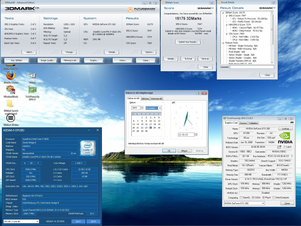Click the Mégse button in date dialog
Viewport: 301px width, 226px height.
tap(184, 151)
